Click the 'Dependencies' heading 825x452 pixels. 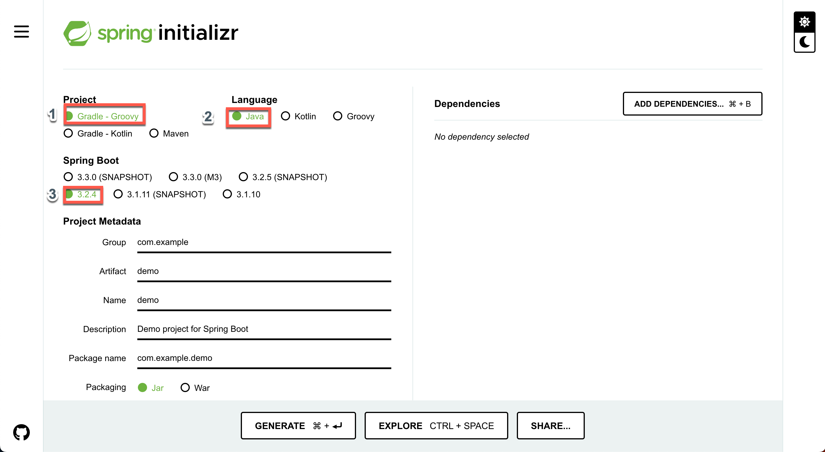coord(467,104)
